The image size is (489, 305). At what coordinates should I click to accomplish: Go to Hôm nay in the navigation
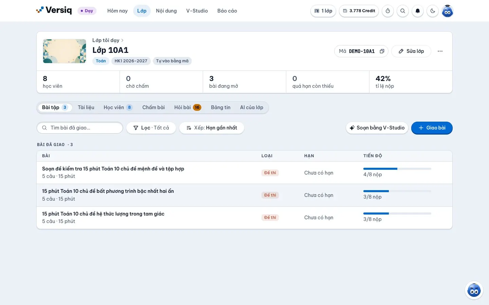[x=117, y=11]
